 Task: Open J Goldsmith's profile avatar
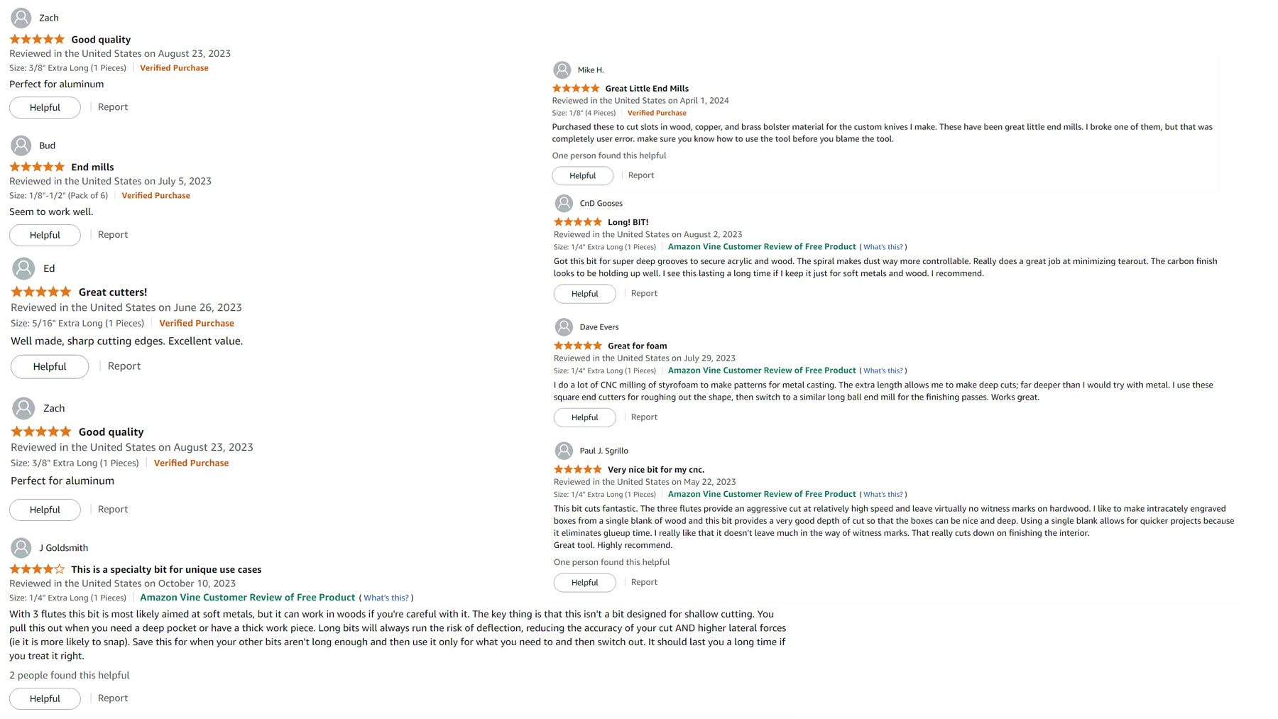coord(21,548)
